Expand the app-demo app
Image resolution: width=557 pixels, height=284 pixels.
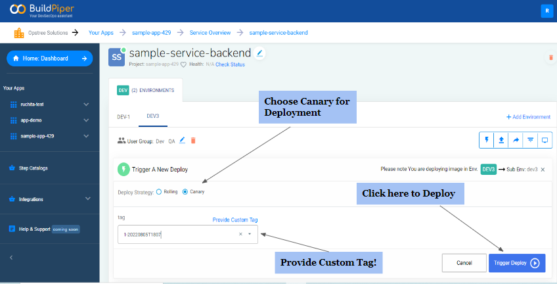86,120
